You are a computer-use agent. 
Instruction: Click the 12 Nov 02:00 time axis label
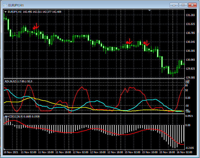tap(81, 152)
